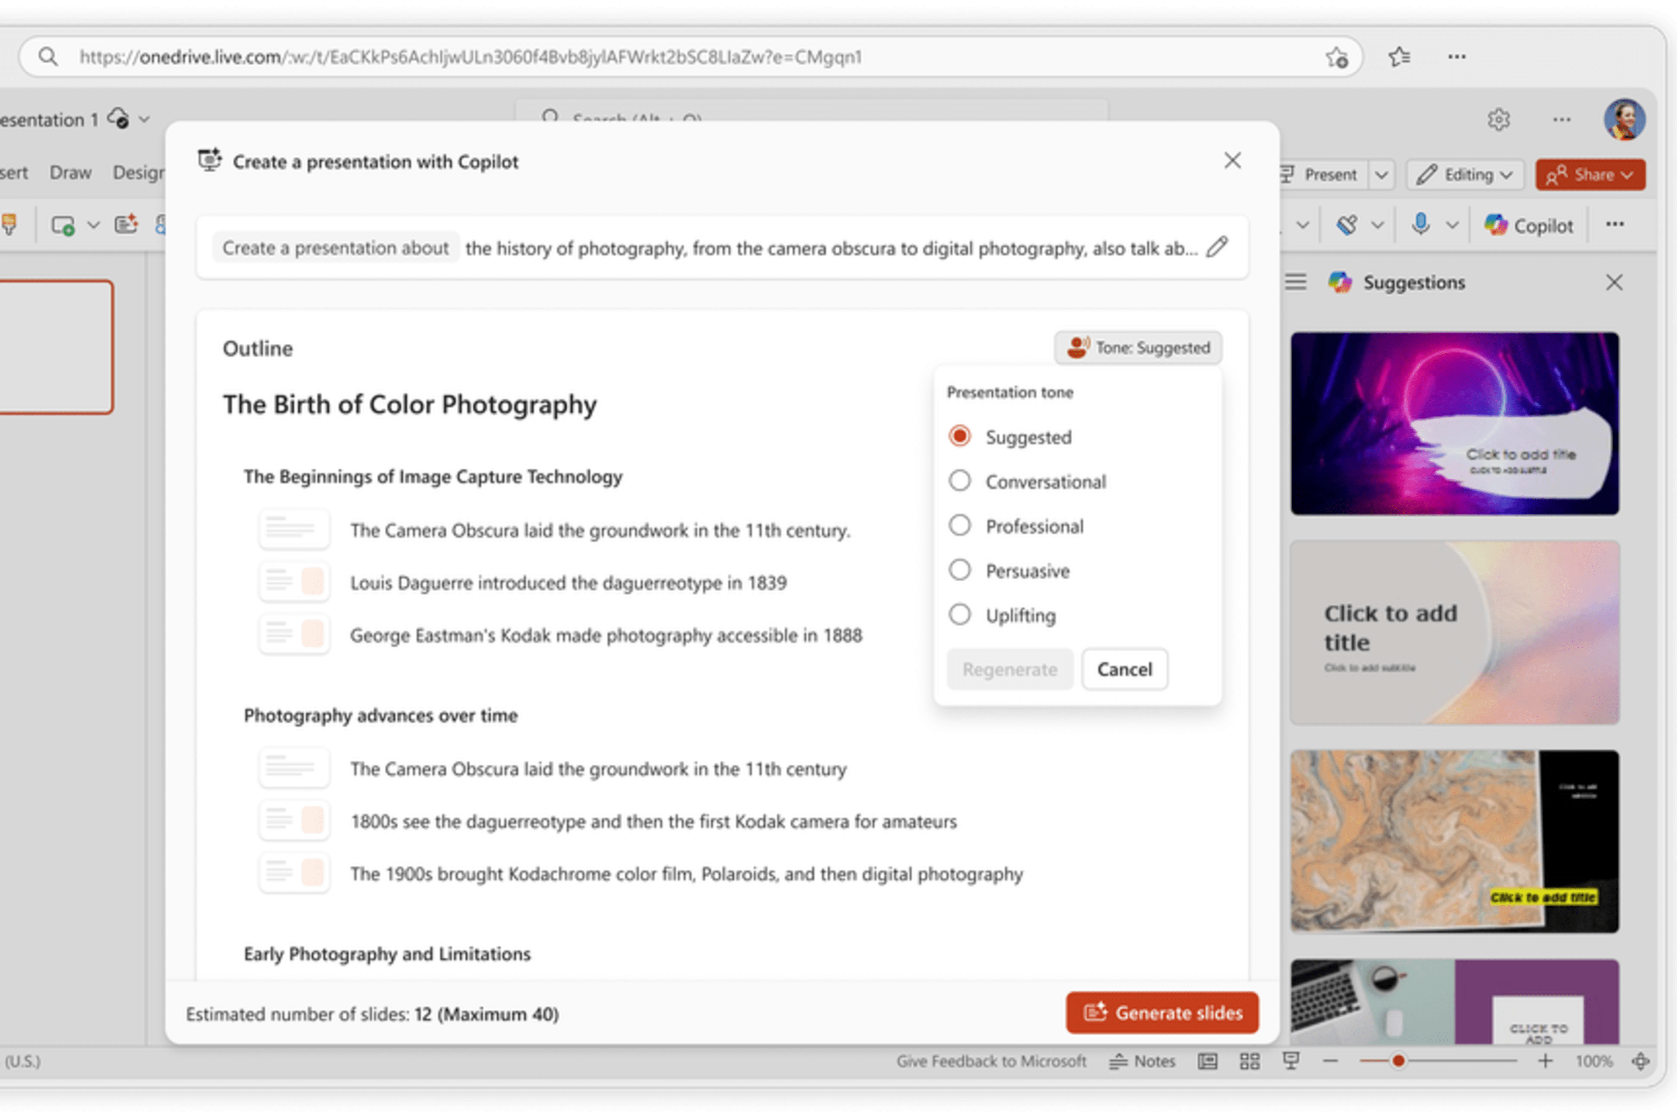Click the Generate slides button

click(x=1162, y=1012)
